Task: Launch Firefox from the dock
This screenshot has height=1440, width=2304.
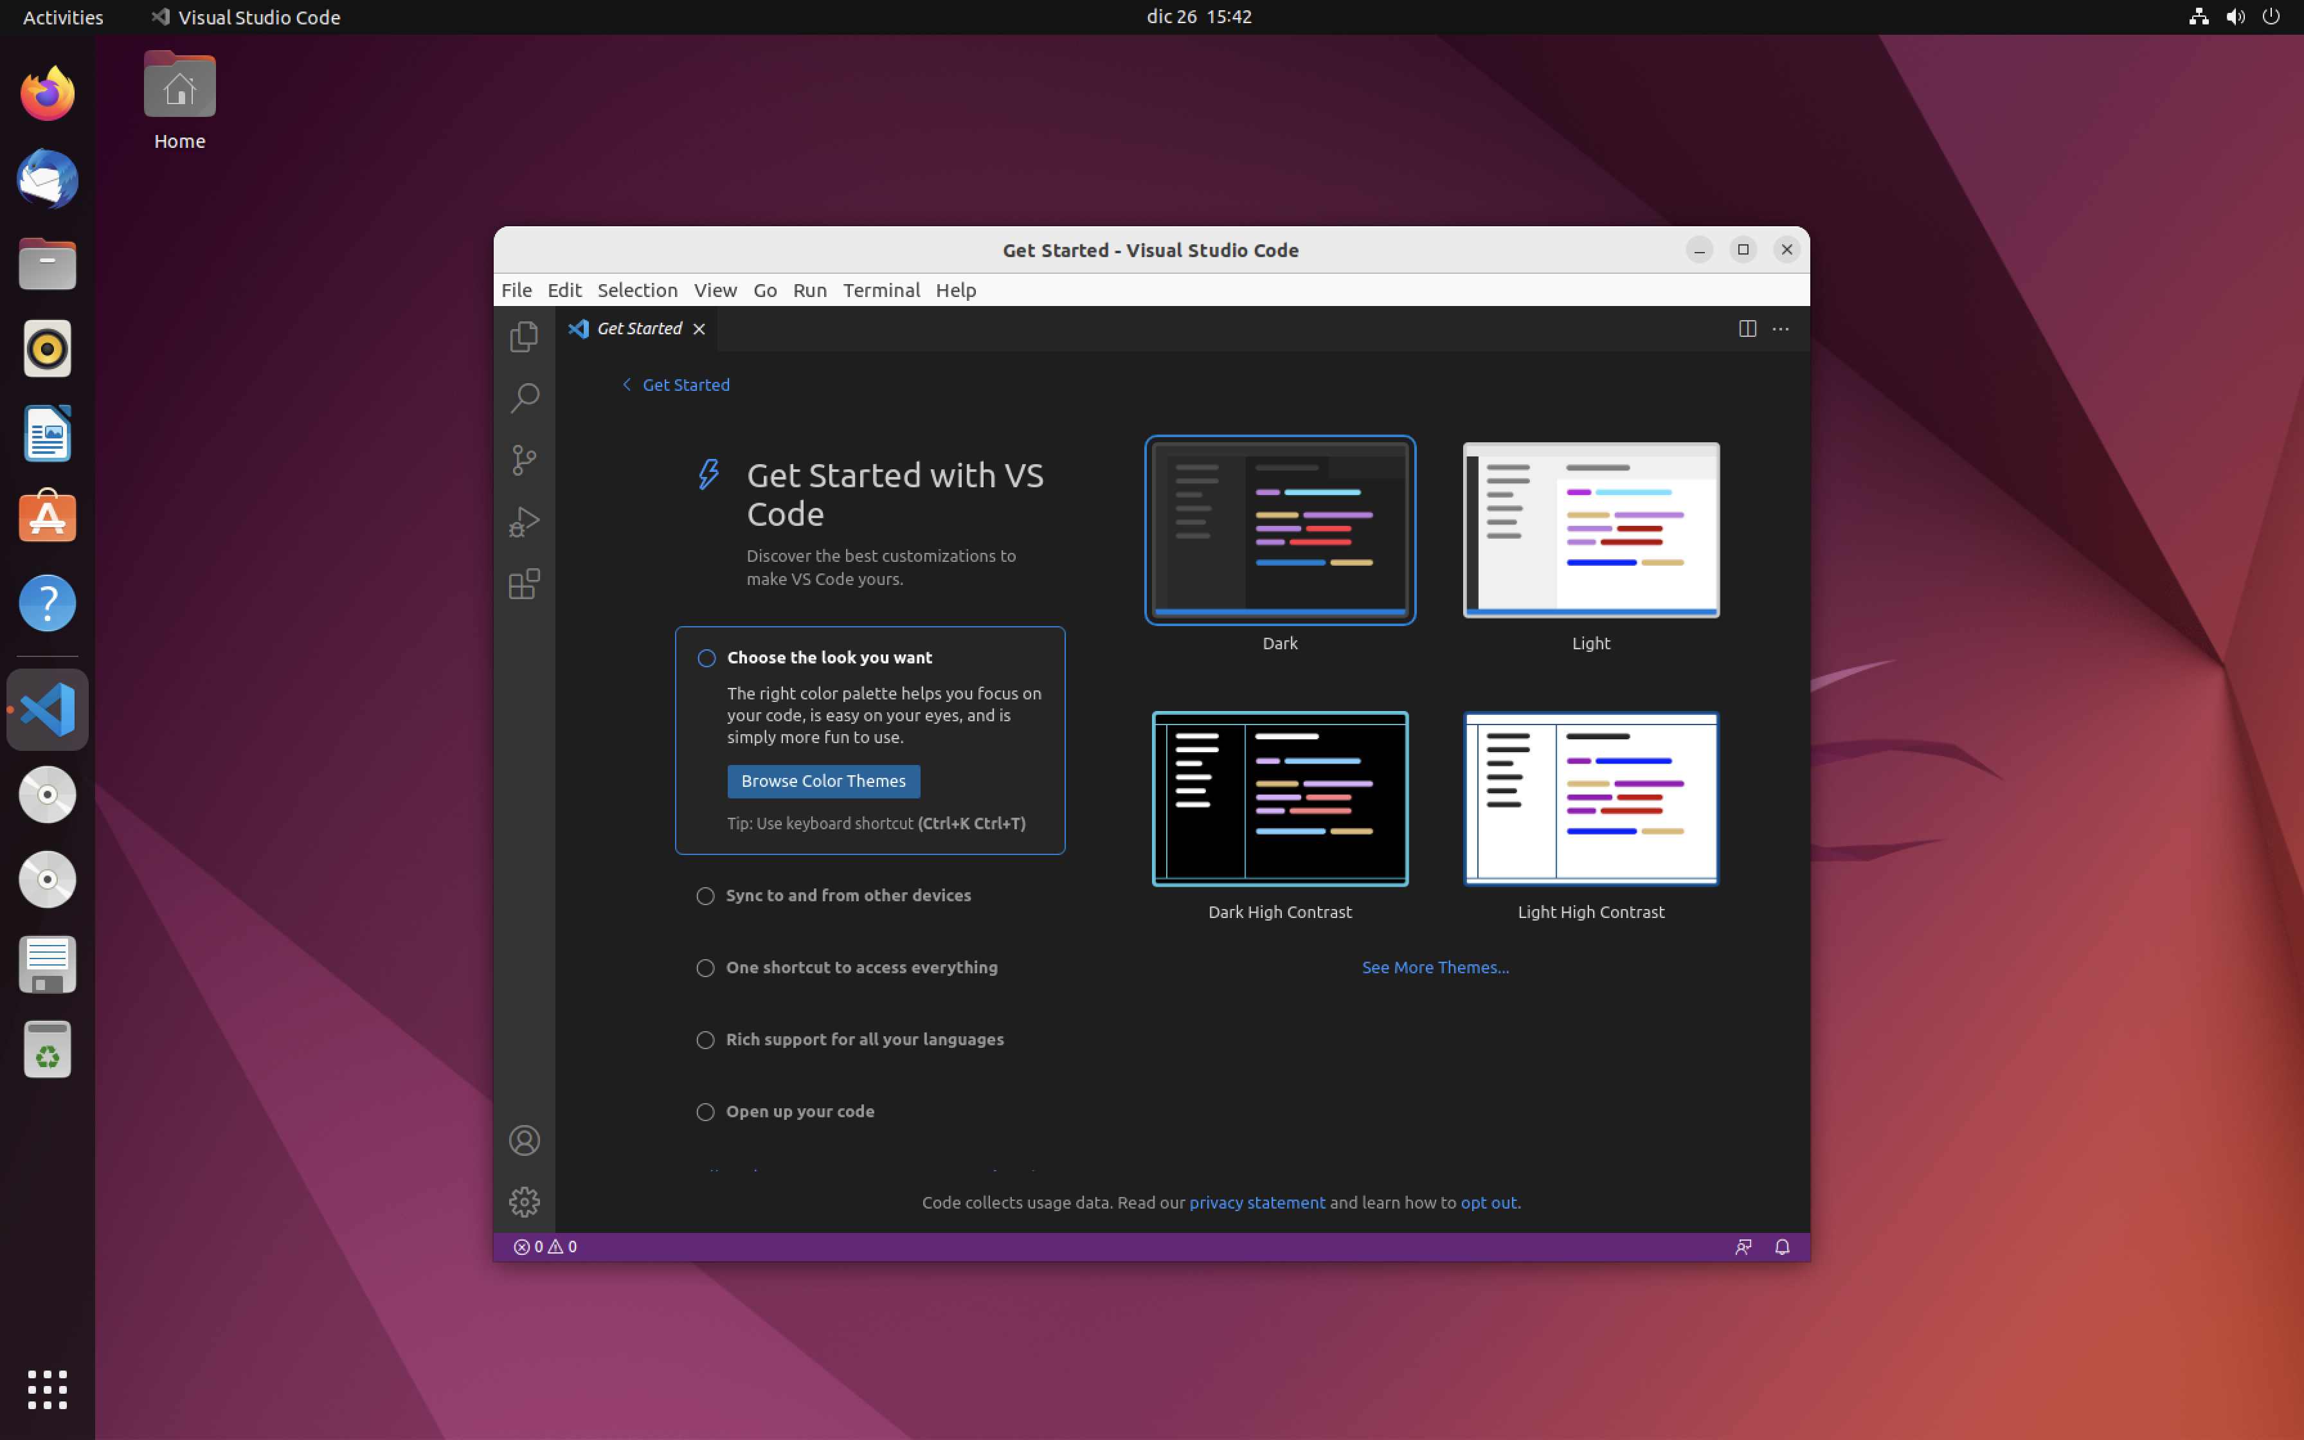Action: click(47, 93)
